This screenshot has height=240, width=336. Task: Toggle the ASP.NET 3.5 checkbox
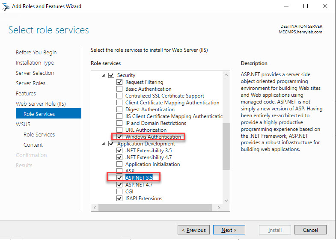[x=119, y=178]
